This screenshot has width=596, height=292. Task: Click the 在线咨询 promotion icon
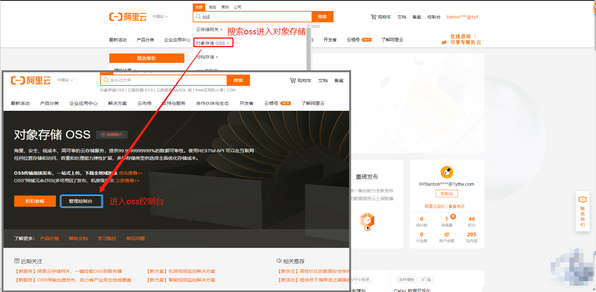(x=444, y=42)
